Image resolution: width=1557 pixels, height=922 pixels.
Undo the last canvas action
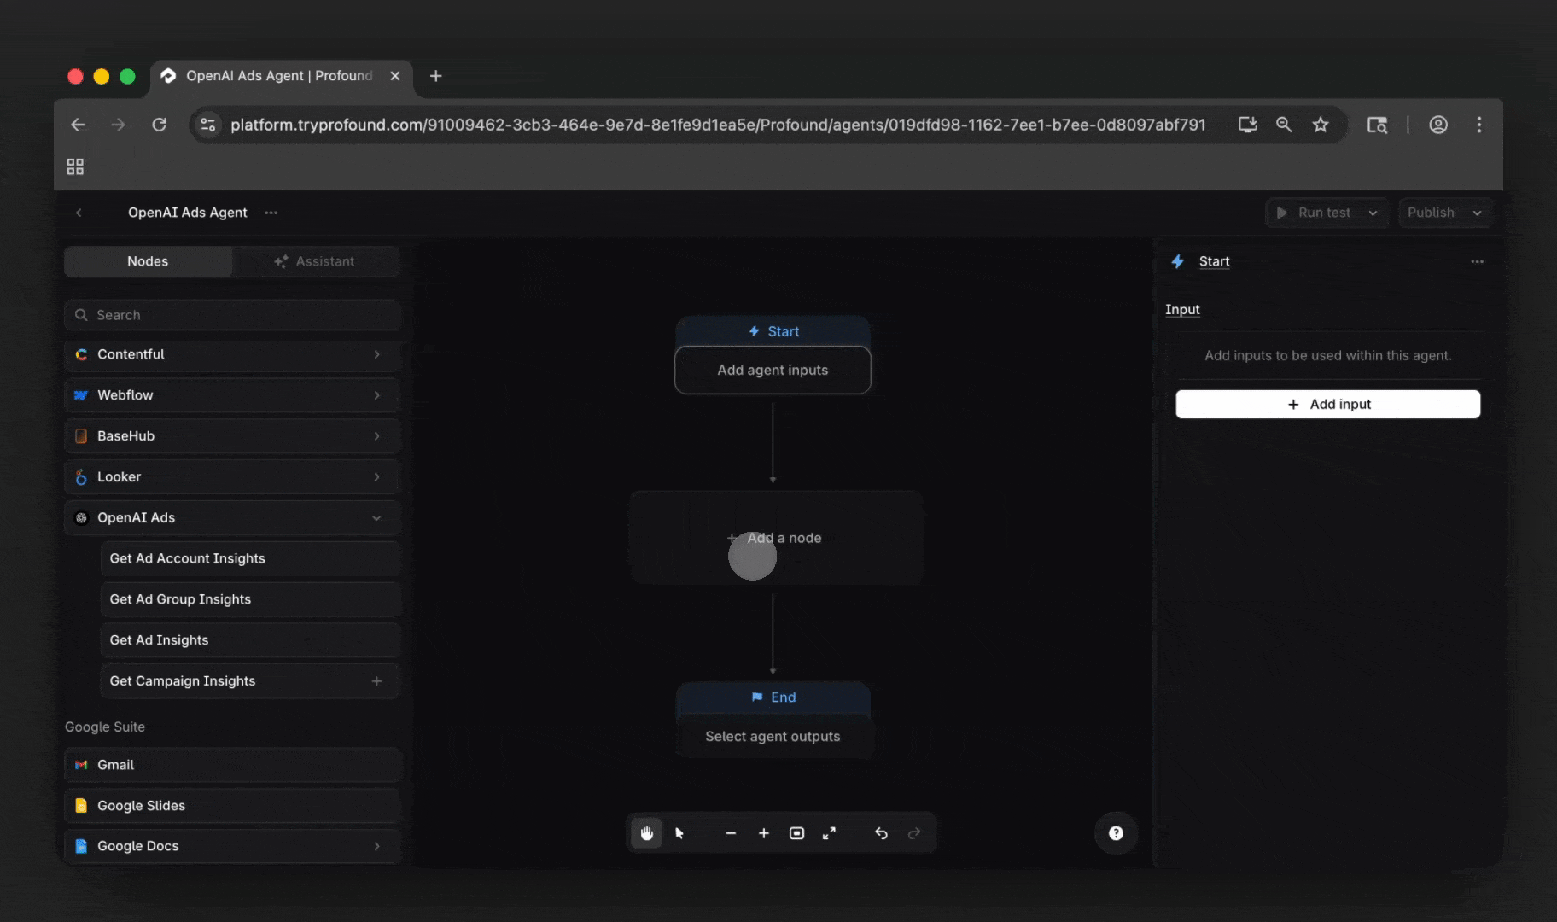click(881, 833)
